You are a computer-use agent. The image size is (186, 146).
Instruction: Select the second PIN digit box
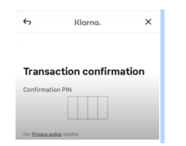click(x=83, y=108)
